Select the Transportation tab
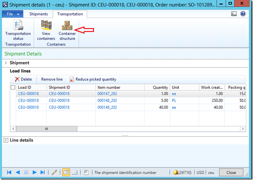Viewport: 253px width, 180px height. pyautogui.click(x=70, y=14)
